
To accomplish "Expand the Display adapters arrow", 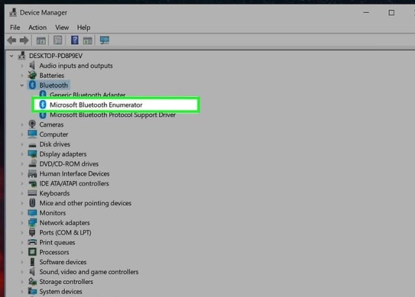I will tap(22, 154).
